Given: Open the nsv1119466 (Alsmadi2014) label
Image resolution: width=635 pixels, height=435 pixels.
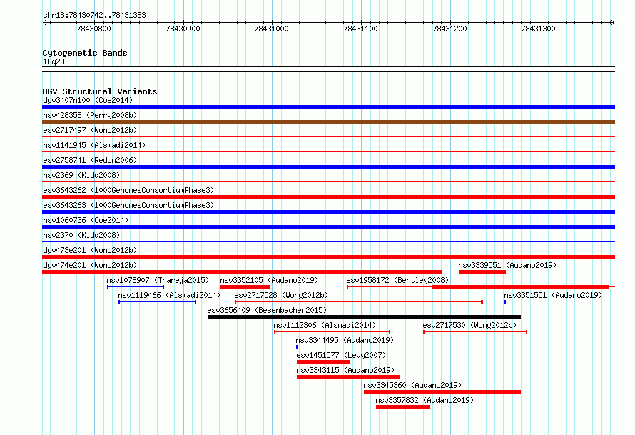Looking at the screenshot, I should click(169, 295).
